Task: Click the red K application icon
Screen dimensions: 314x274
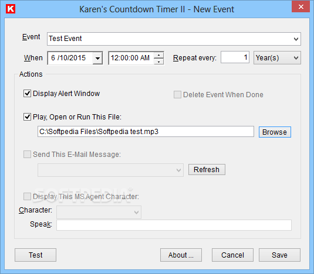Action: tap(11, 9)
